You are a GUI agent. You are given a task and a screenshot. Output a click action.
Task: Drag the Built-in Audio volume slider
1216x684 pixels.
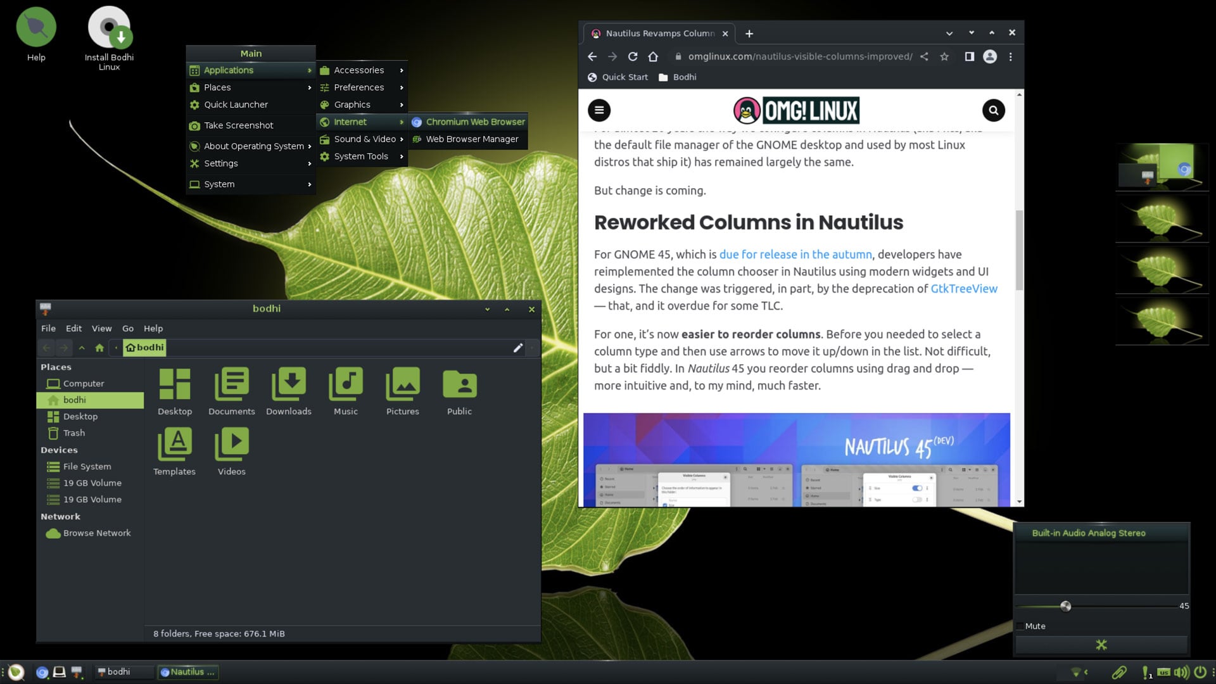[x=1065, y=605]
